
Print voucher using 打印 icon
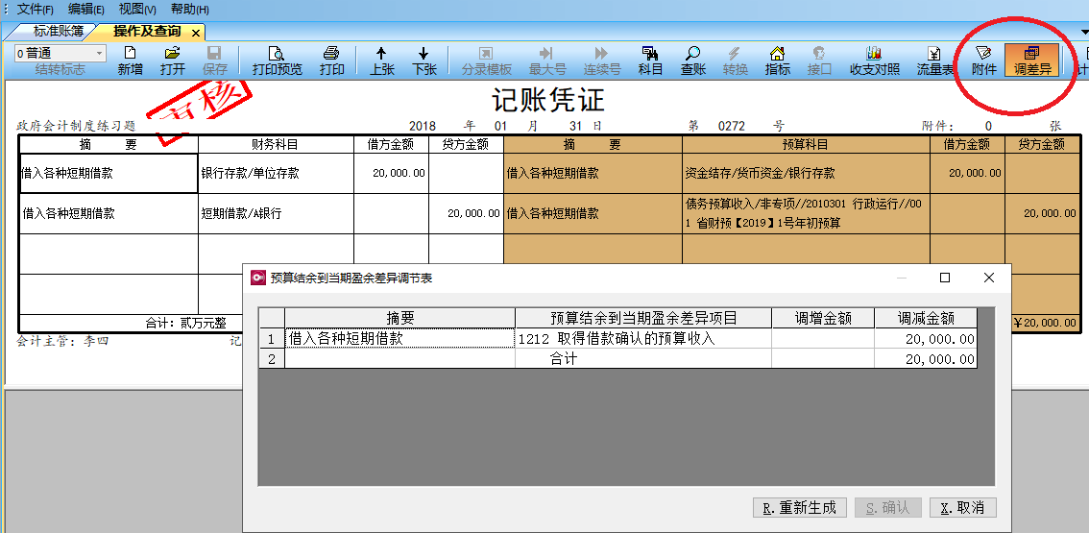(x=331, y=61)
